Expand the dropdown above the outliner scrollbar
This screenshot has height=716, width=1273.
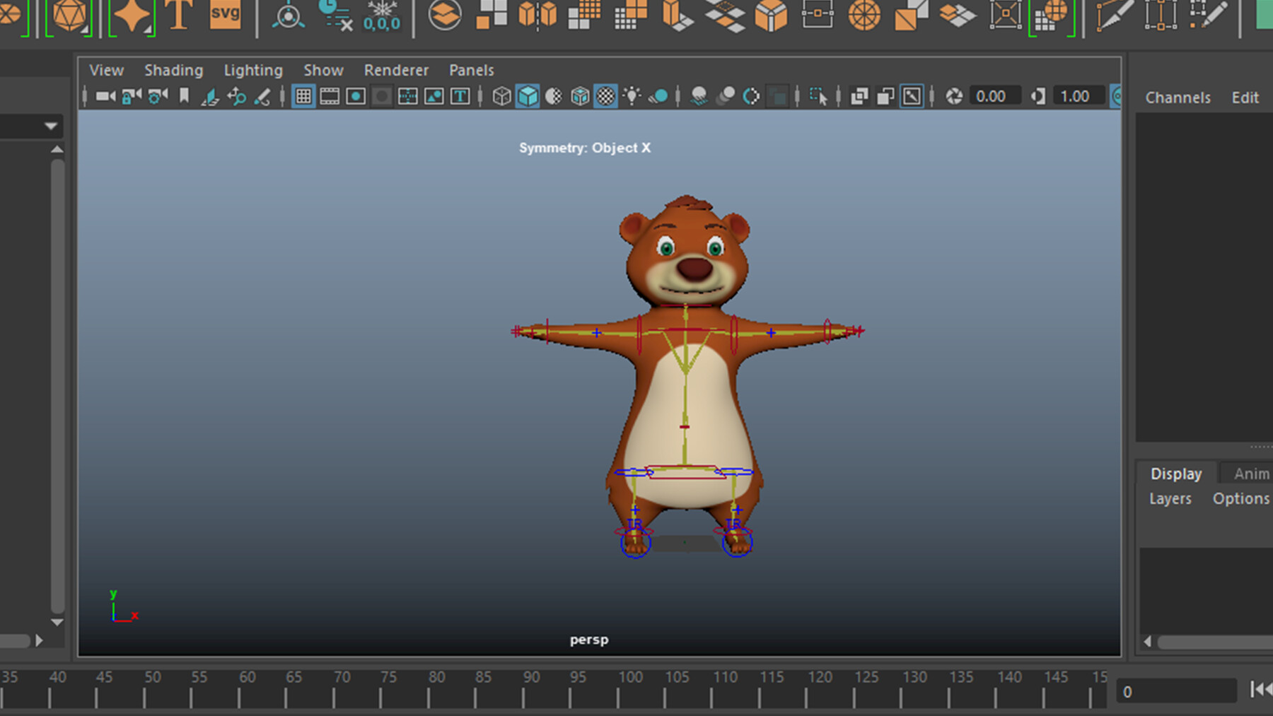point(50,126)
